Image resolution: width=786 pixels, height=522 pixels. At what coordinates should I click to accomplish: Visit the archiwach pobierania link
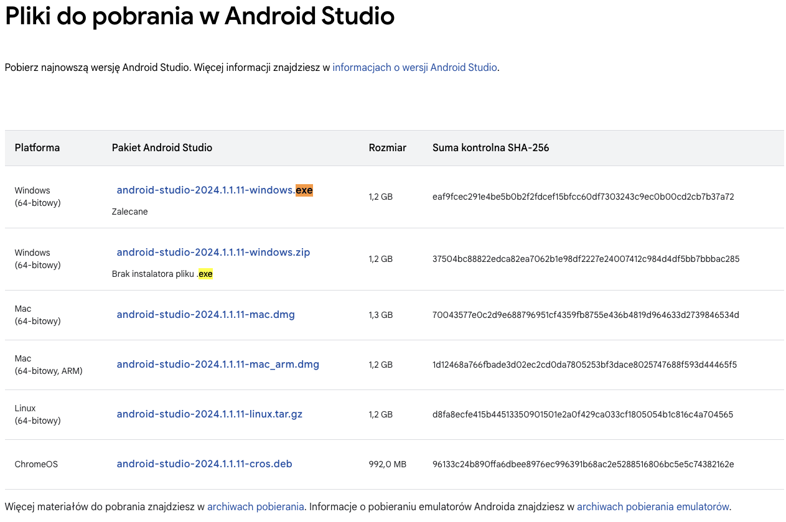(x=255, y=506)
